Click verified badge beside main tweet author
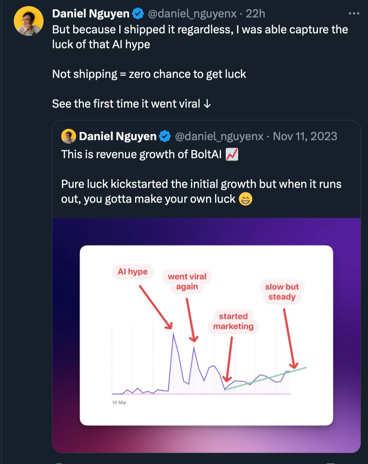368x464 pixels. click(138, 14)
